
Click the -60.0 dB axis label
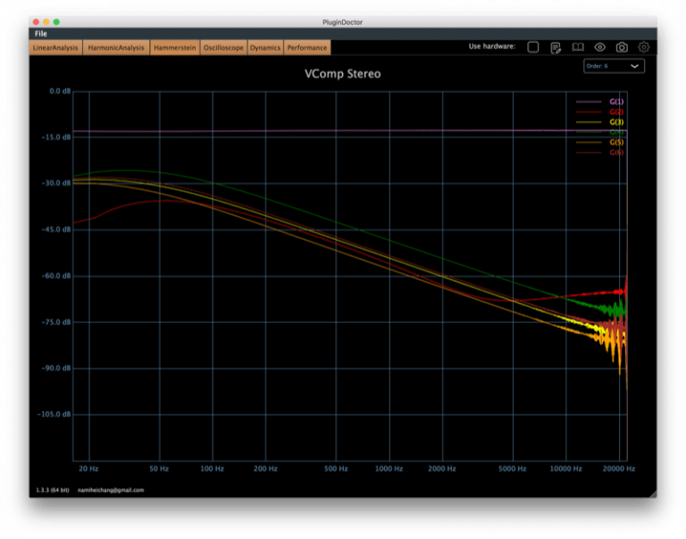56,276
